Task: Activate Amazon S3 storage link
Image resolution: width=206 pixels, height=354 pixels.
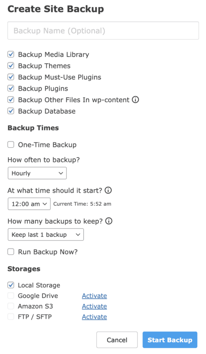Action: [x=94, y=306]
